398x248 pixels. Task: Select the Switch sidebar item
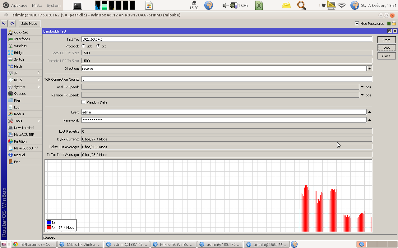click(24, 60)
